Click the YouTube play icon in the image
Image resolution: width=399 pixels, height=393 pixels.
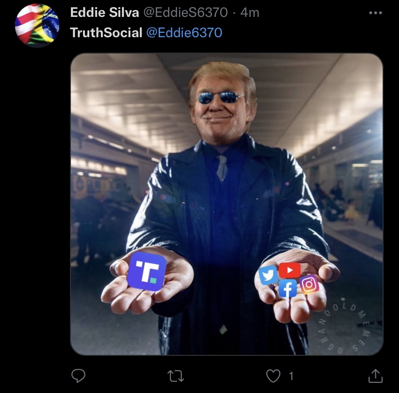coord(289,270)
